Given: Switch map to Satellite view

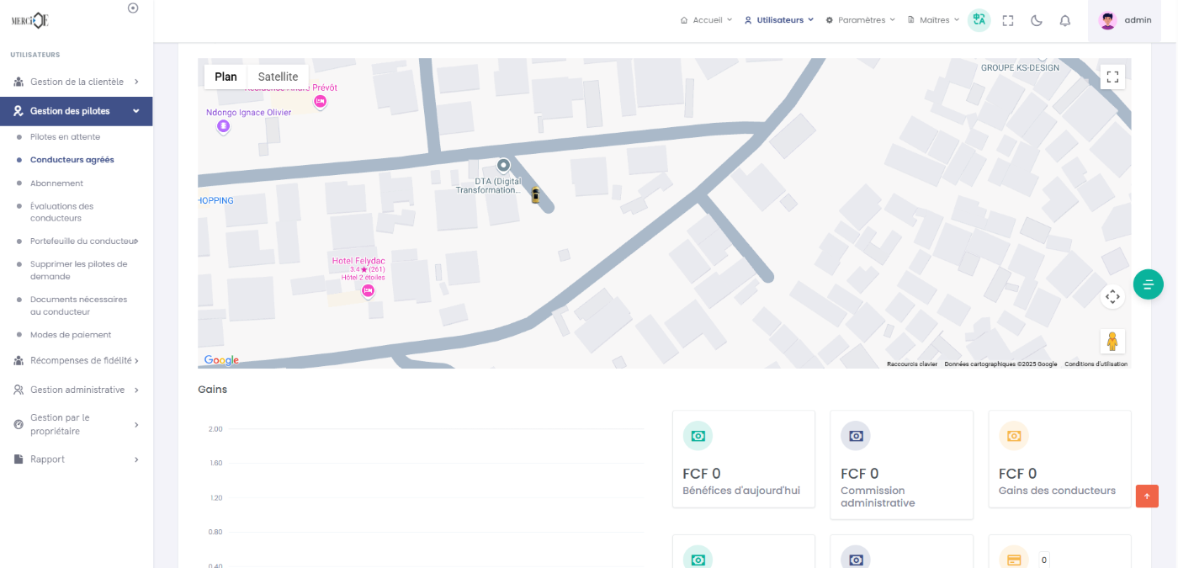Looking at the screenshot, I should [x=278, y=77].
